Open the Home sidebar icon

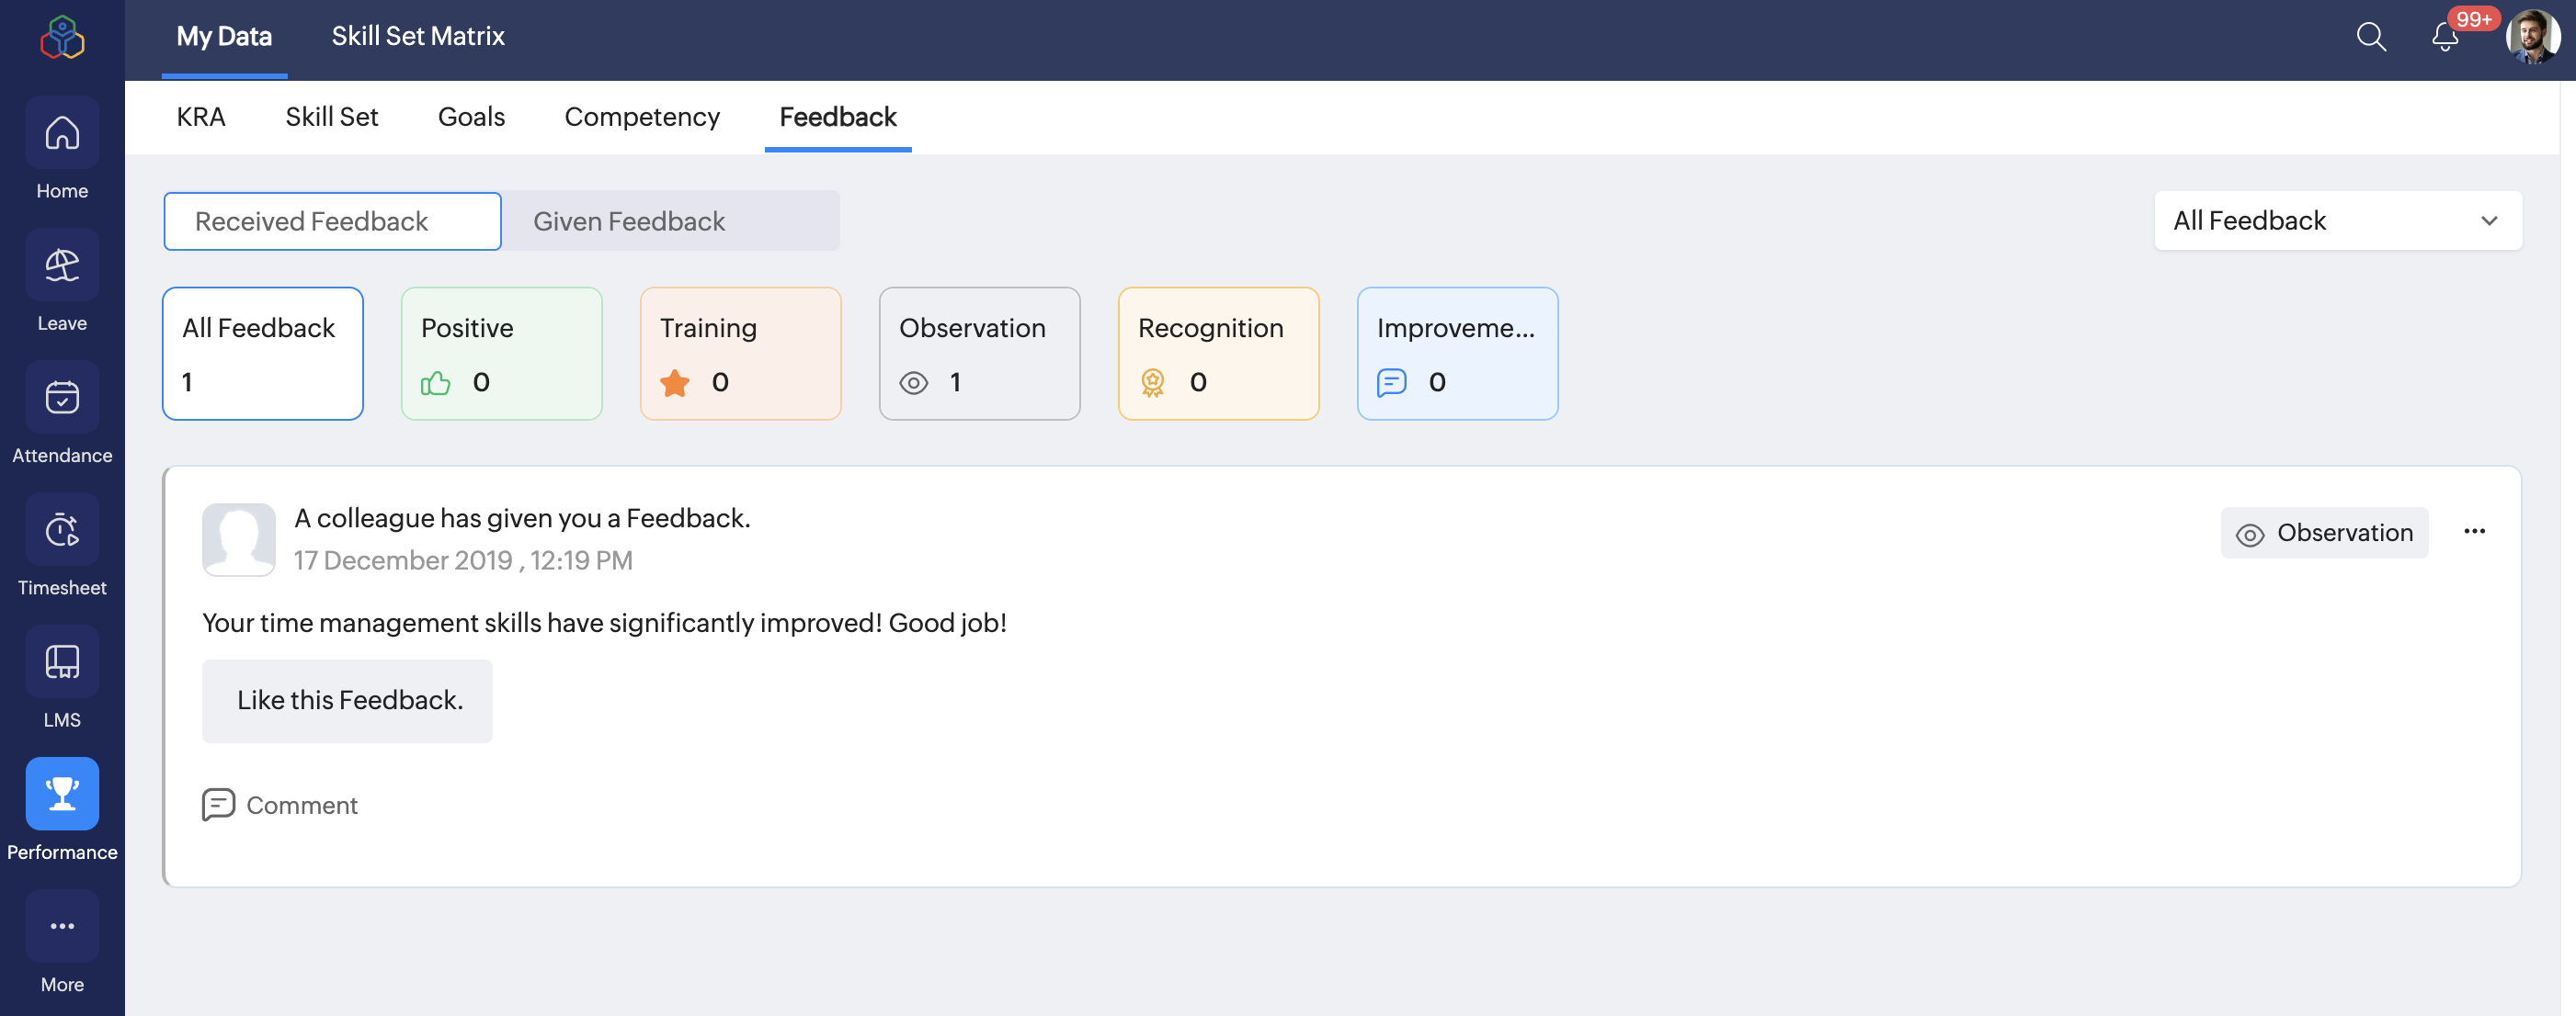coord(62,134)
